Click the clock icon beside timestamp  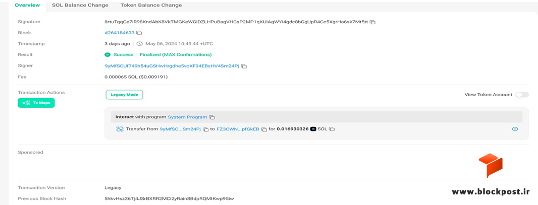139,44
